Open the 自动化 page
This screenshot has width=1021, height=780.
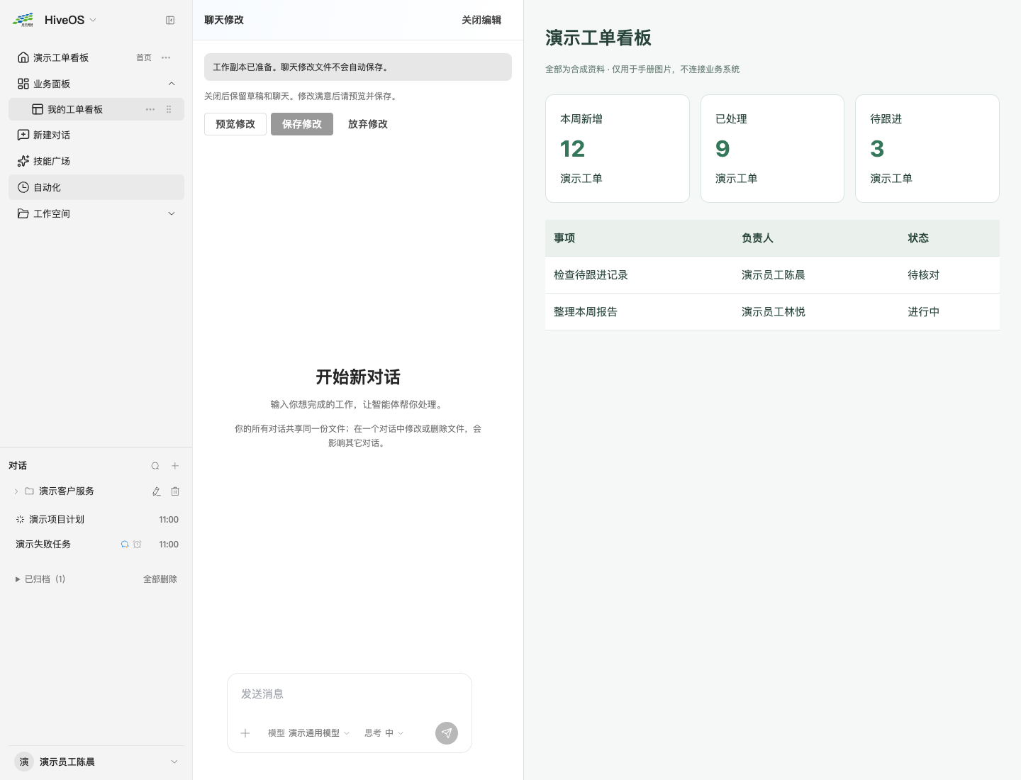(96, 187)
